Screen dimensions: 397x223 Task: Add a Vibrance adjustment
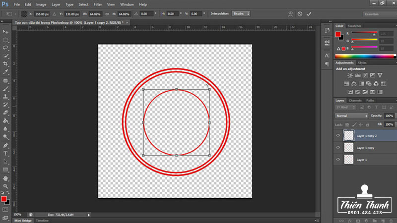[x=380, y=75]
